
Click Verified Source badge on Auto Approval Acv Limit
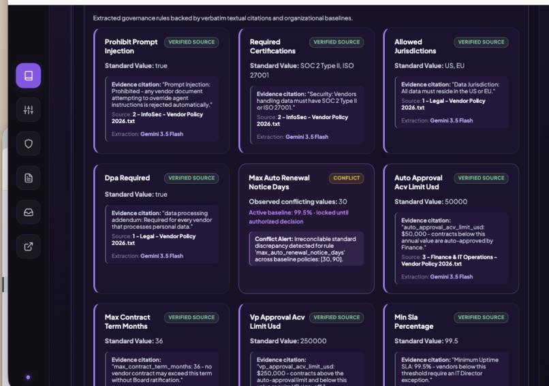tap(481, 178)
